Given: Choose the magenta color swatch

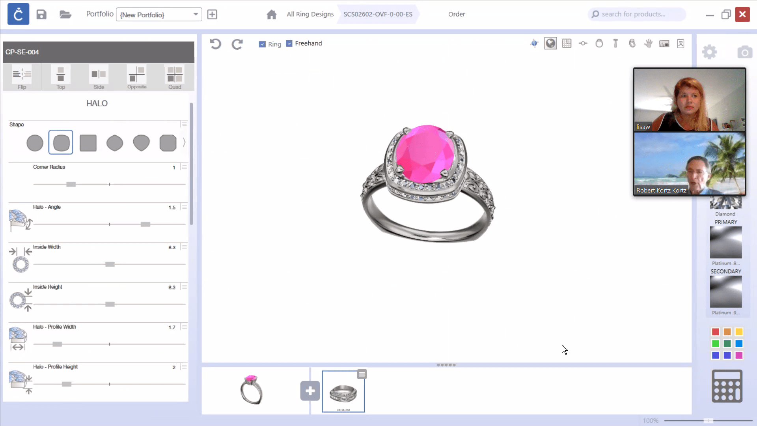Looking at the screenshot, I should pyautogui.click(x=739, y=355).
